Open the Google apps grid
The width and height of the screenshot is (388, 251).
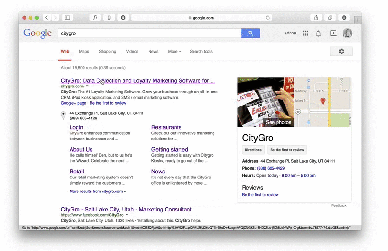305,33
